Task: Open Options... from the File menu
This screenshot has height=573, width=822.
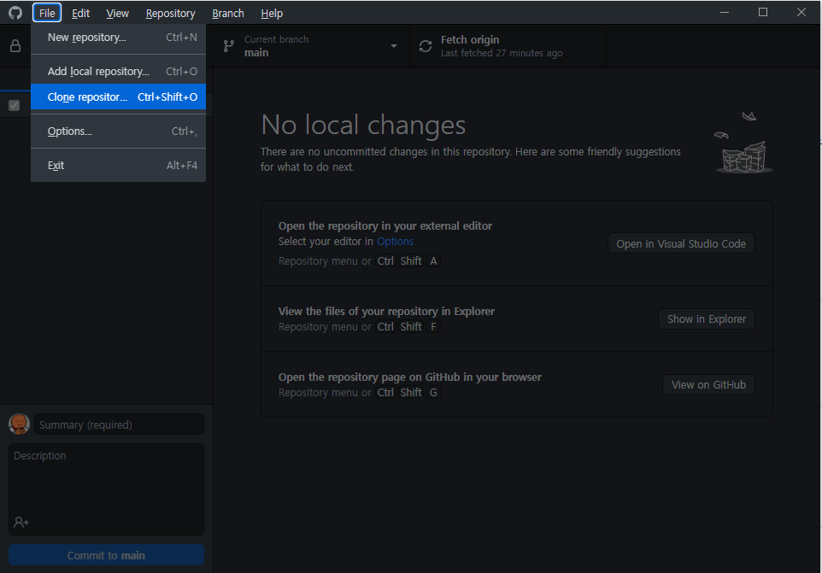Action: pyautogui.click(x=119, y=131)
